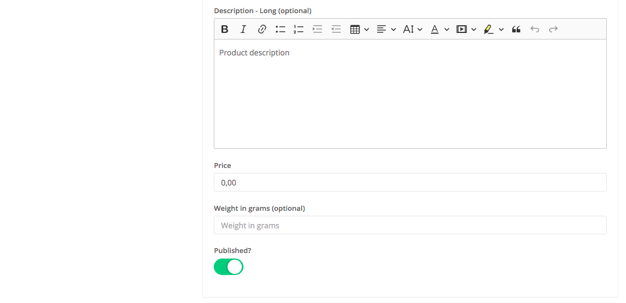Open the table dropdown arrow
Screen dimensions: 626x303
367,30
